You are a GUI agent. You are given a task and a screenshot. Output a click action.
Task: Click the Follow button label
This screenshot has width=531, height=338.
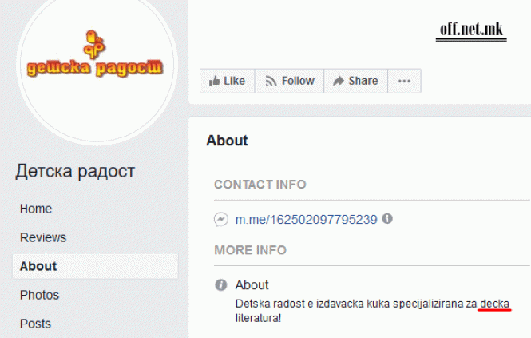click(298, 81)
